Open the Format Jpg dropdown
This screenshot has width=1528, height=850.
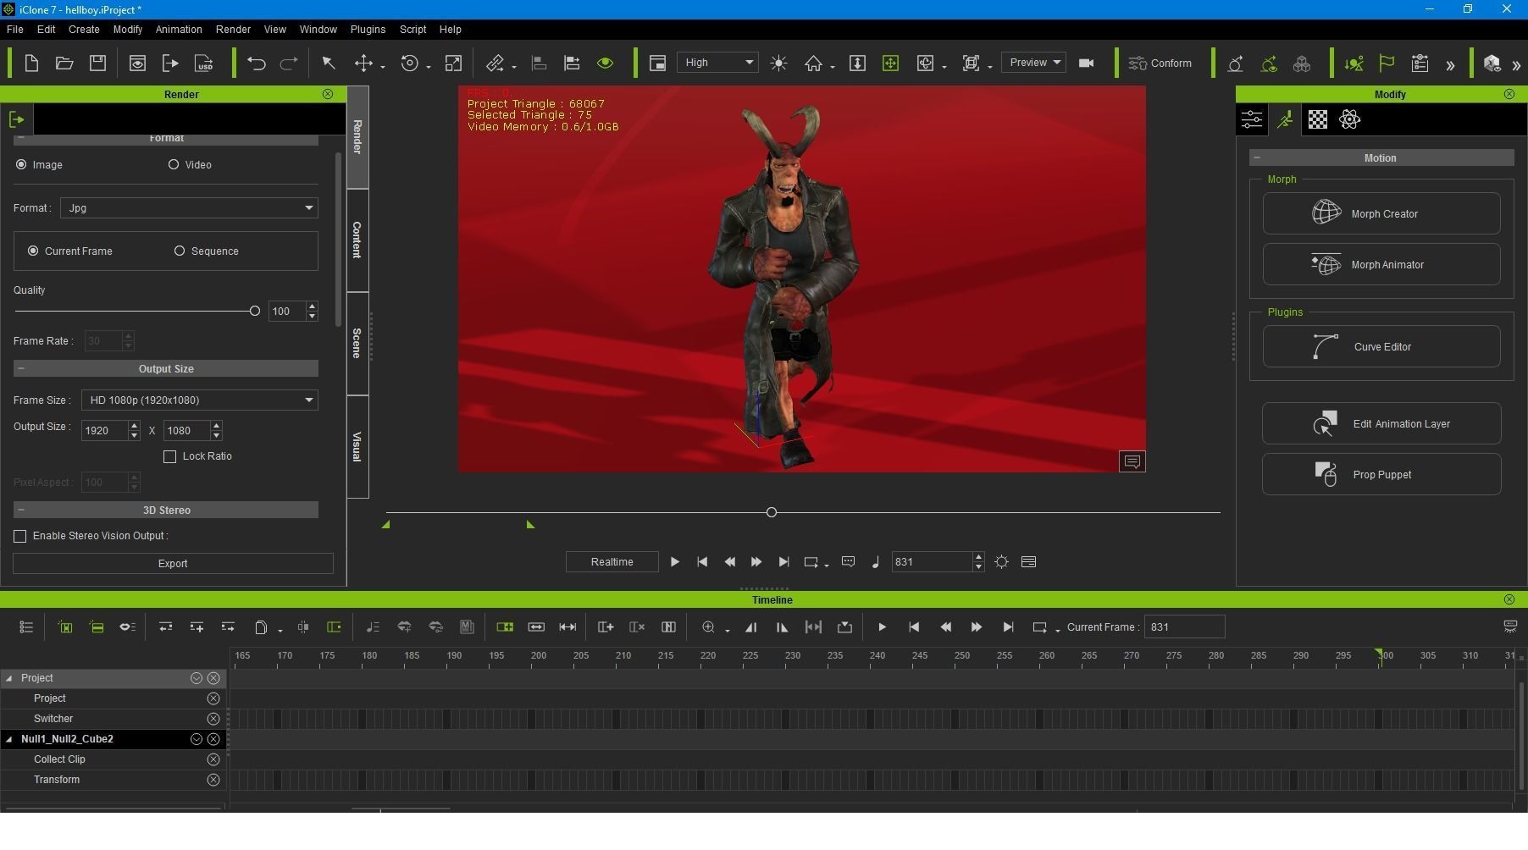189,208
